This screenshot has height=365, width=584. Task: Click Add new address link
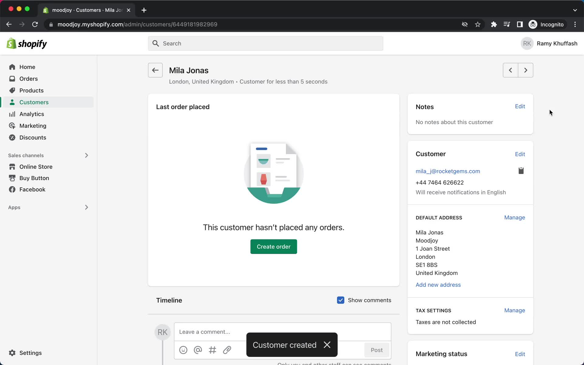pos(438,285)
